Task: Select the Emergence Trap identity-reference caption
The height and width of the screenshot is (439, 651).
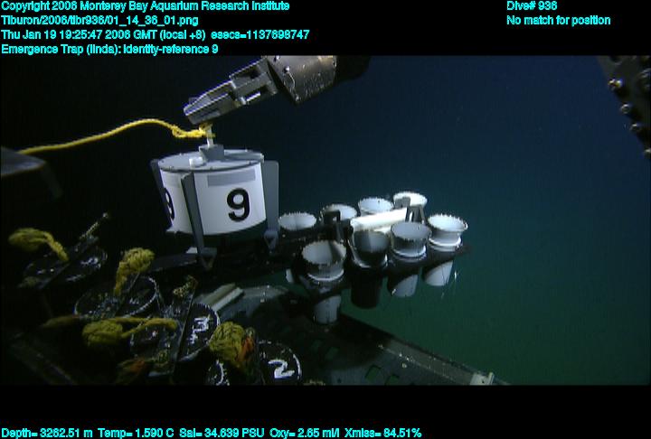Action: pyautogui.click(x=109, y=49)
